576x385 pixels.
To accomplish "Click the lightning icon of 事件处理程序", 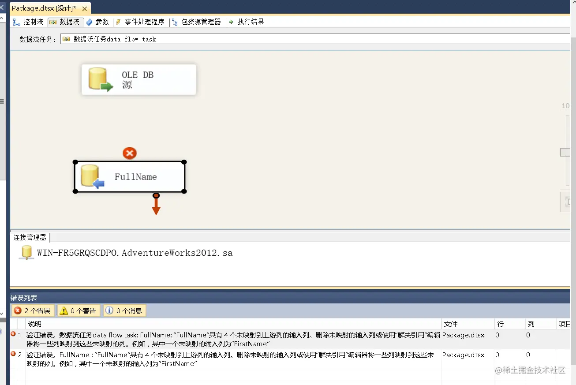I will tap(118, 22).
